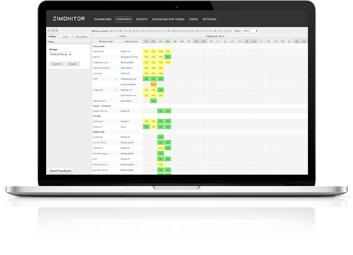Click the first yellow status cell for danesian
The image size is (353, 255).
146,51
